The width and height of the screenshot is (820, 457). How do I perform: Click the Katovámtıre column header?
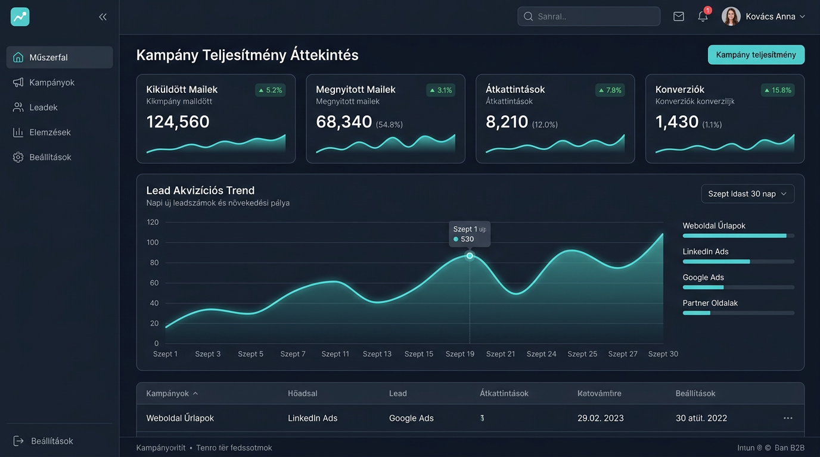point(600,393)
